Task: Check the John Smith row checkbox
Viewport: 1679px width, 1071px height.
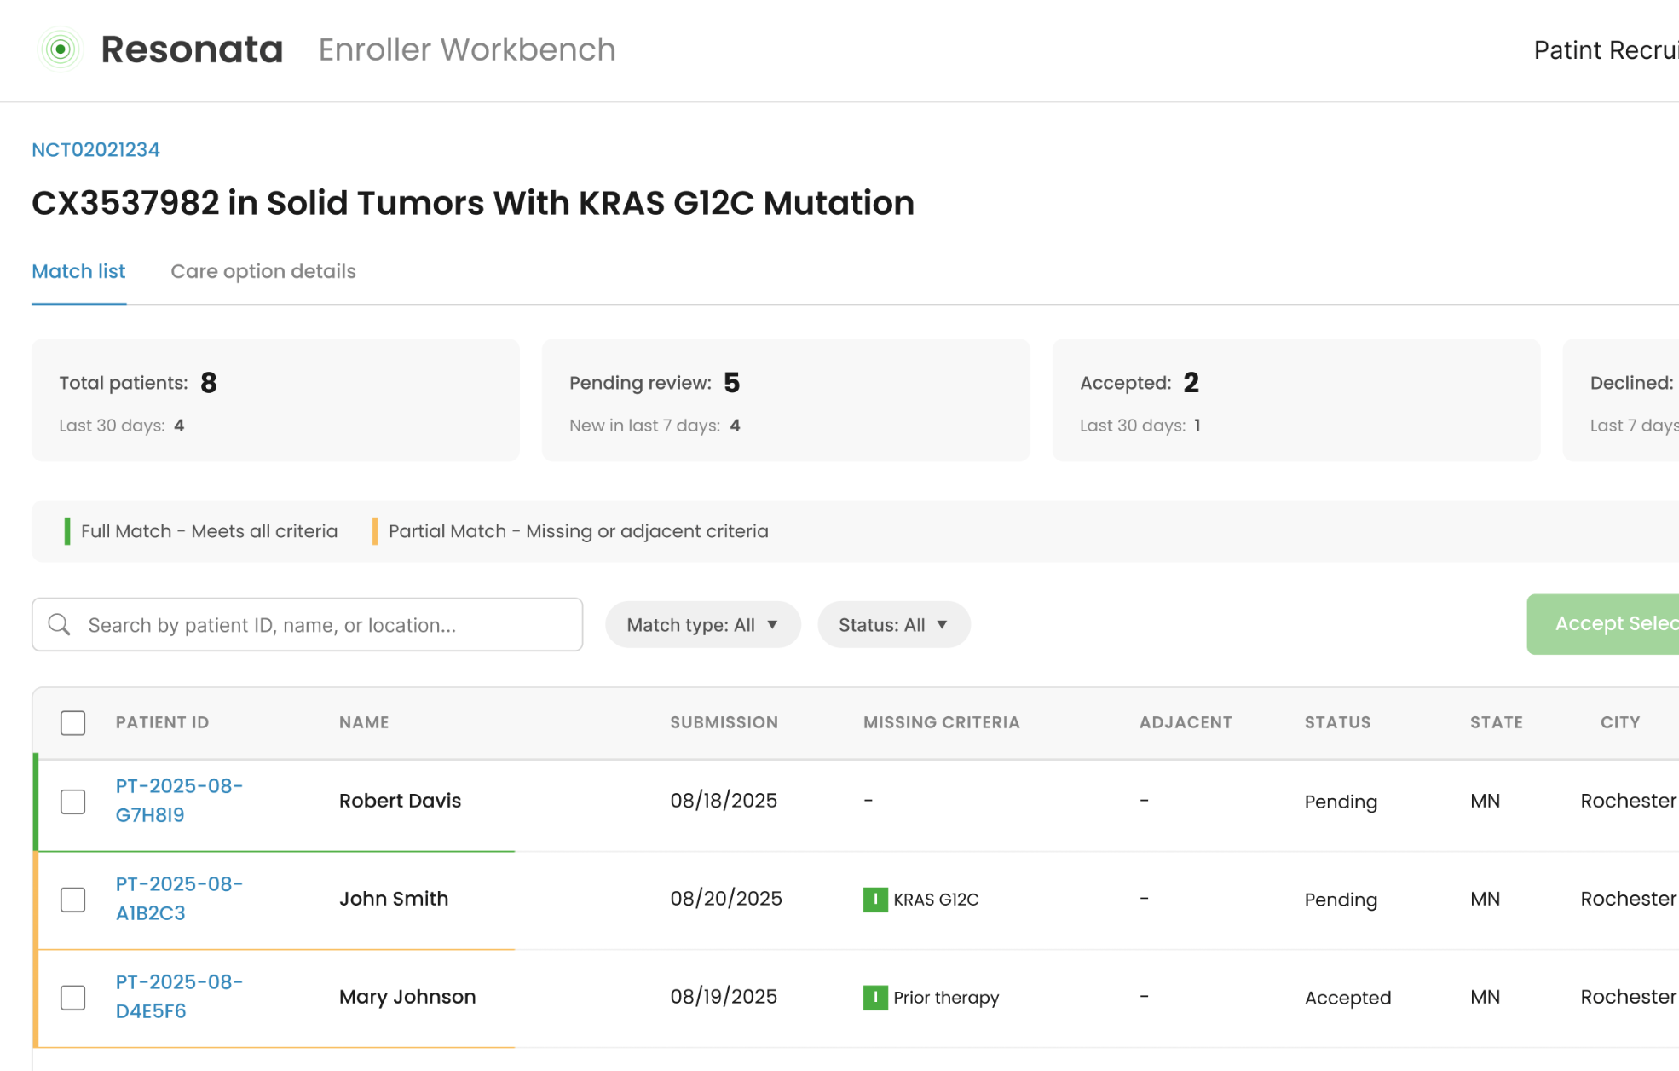Action: (73, 899)
